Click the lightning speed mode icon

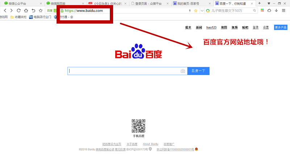coord(190,11)
